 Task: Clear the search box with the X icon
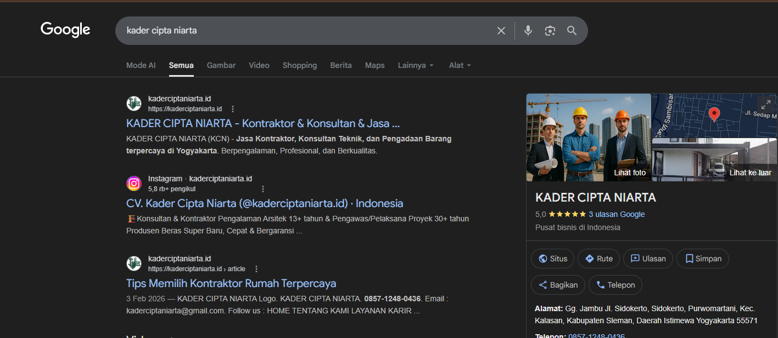pos(501,31)
